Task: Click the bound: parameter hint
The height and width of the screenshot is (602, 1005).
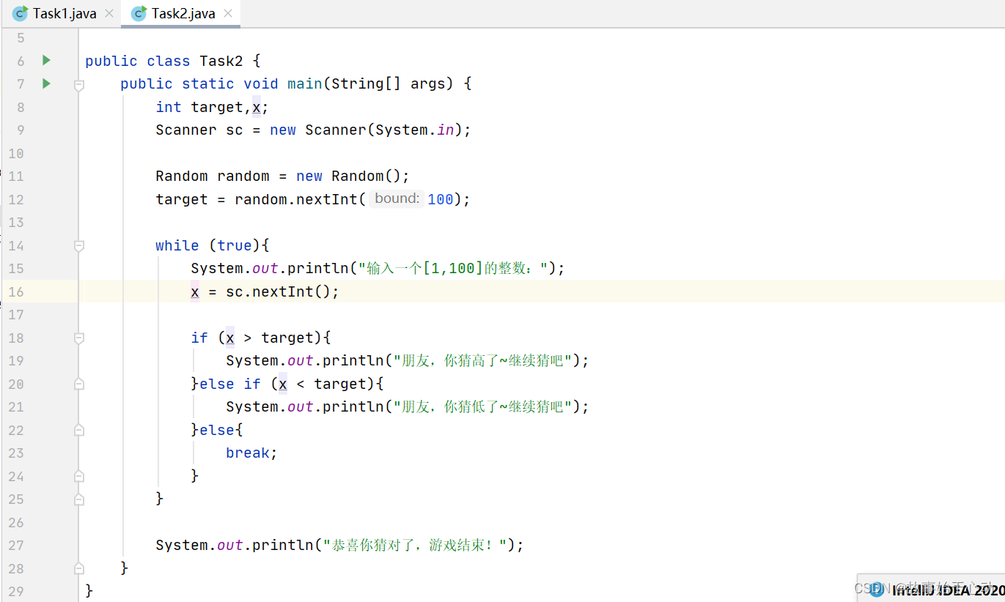Action: (397, 198)
